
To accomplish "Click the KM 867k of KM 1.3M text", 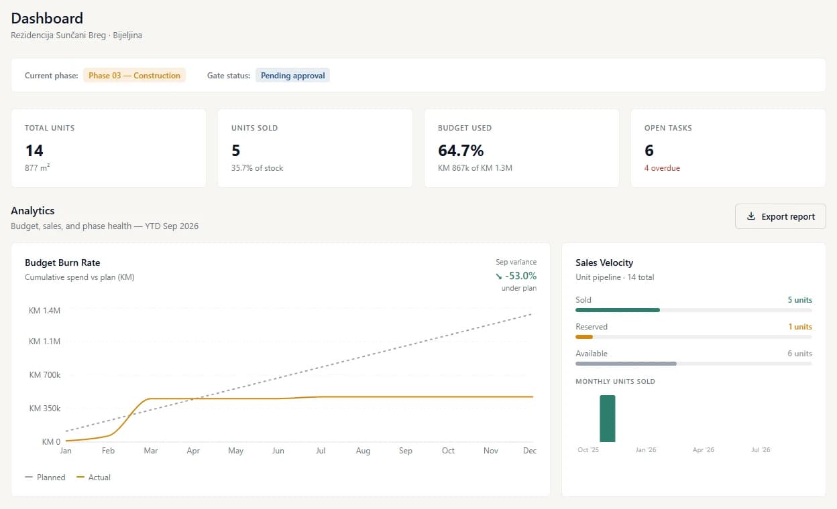I will point(475,168).
